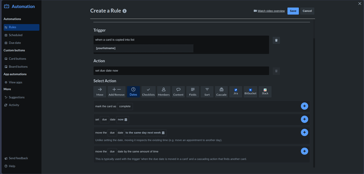Viewport: 364px width, 174px height.
Task: Add the 'mark the card as complete' action
Action: pyautogui.click(x=305, y=106)
